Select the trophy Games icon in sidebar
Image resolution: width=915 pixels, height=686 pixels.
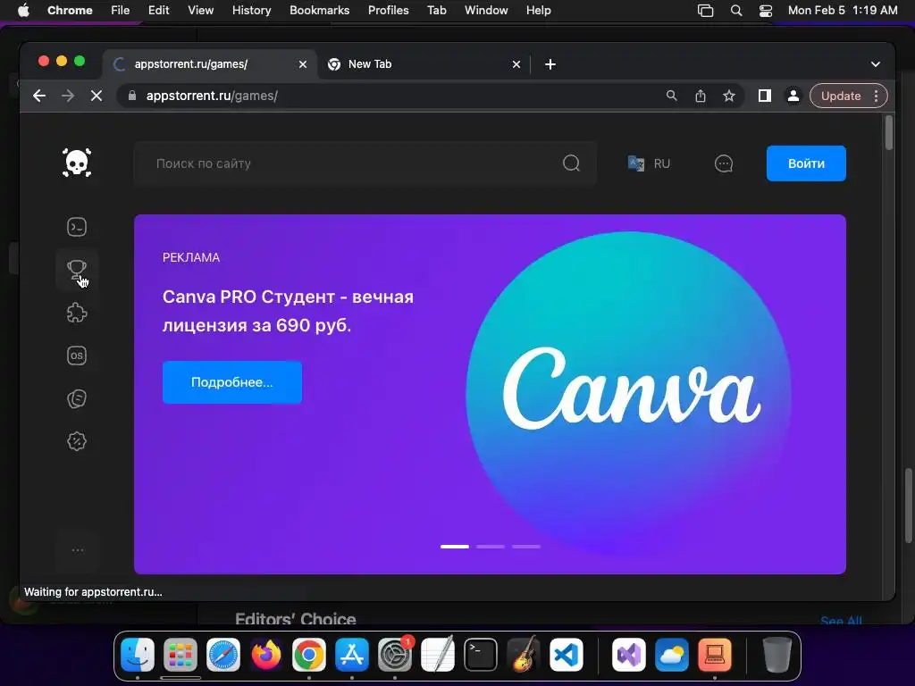point(77,270)
